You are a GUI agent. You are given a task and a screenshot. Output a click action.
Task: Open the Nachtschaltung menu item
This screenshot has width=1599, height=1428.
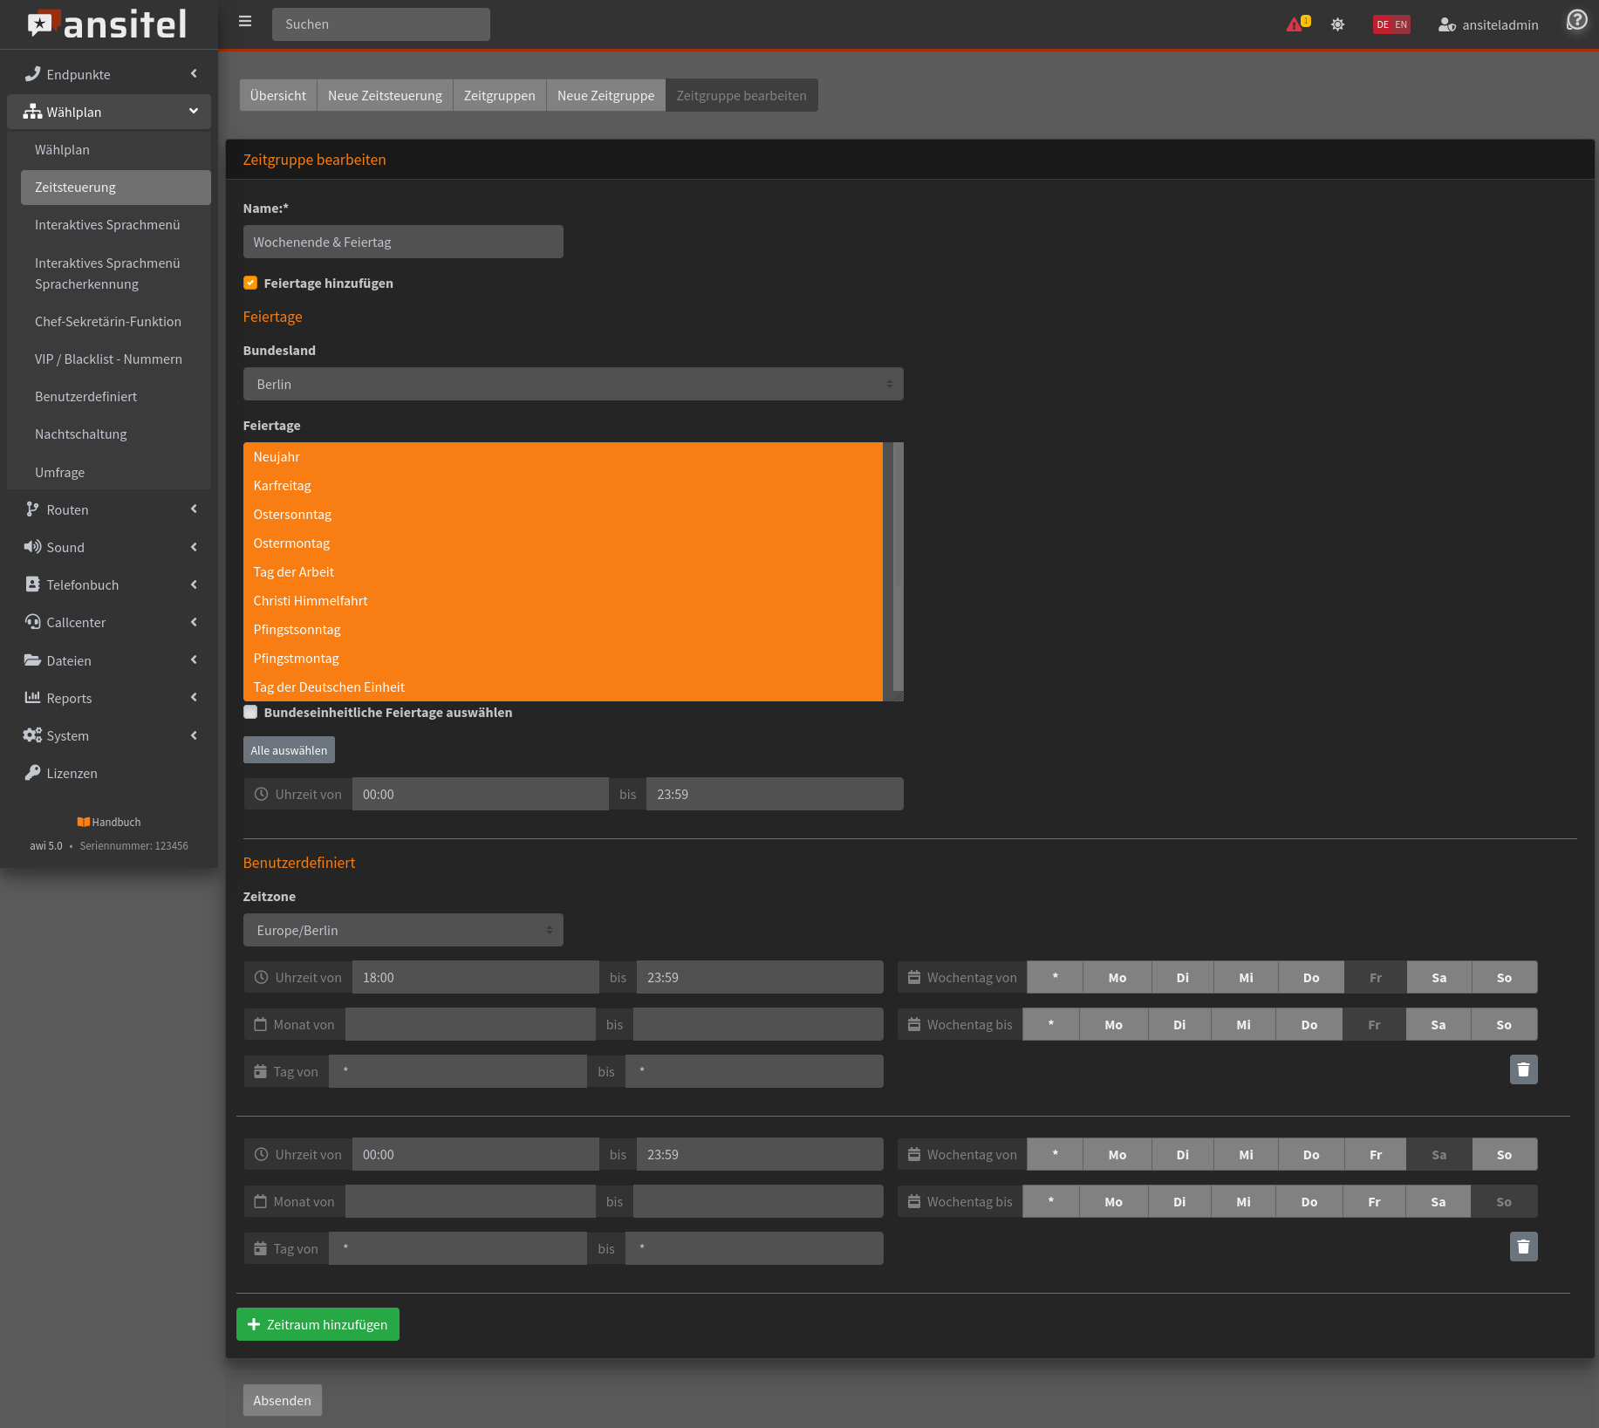(x=81, y=434)
